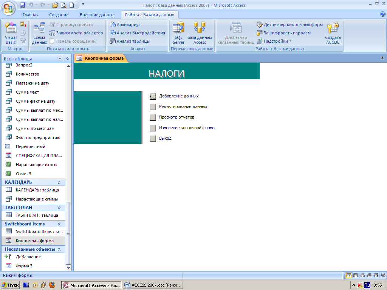Image resolution: width=387 pixels, height=290 pixels.
Task: Open the Схема данных relationships view
Action: 39,33
